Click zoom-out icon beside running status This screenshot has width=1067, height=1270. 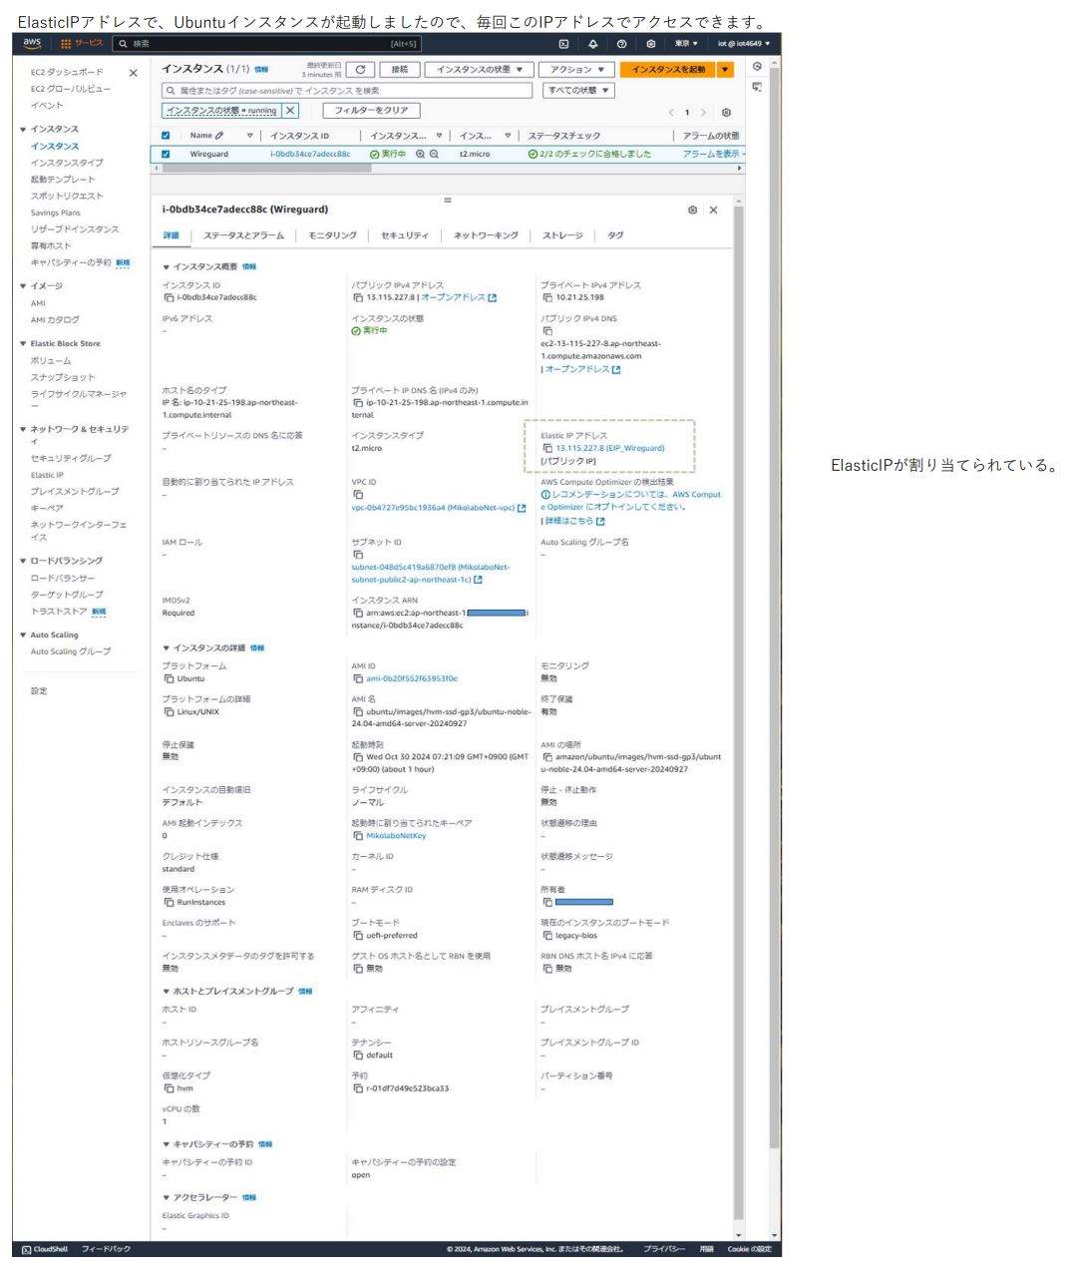[434, 155]
